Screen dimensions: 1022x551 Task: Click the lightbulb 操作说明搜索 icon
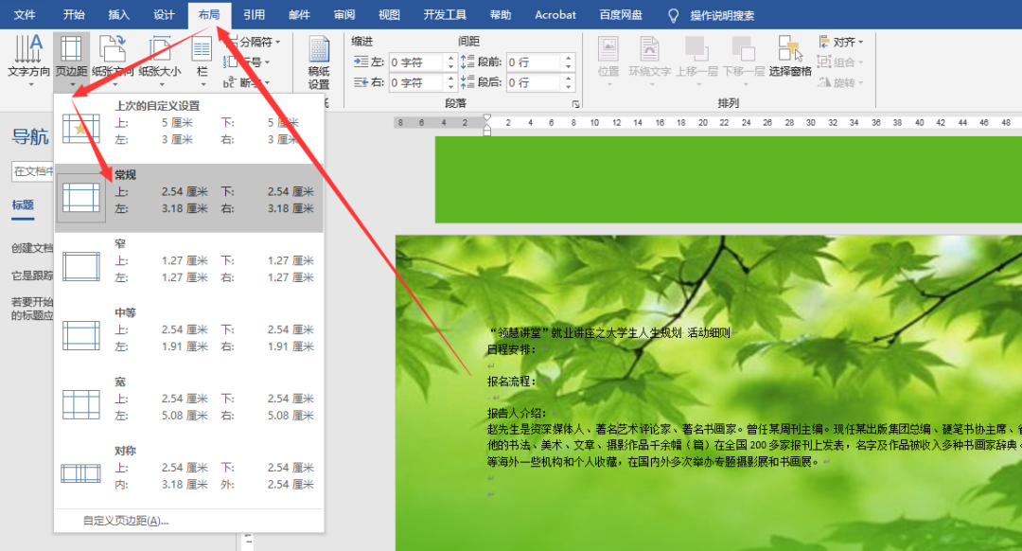(x=674, y=16)
